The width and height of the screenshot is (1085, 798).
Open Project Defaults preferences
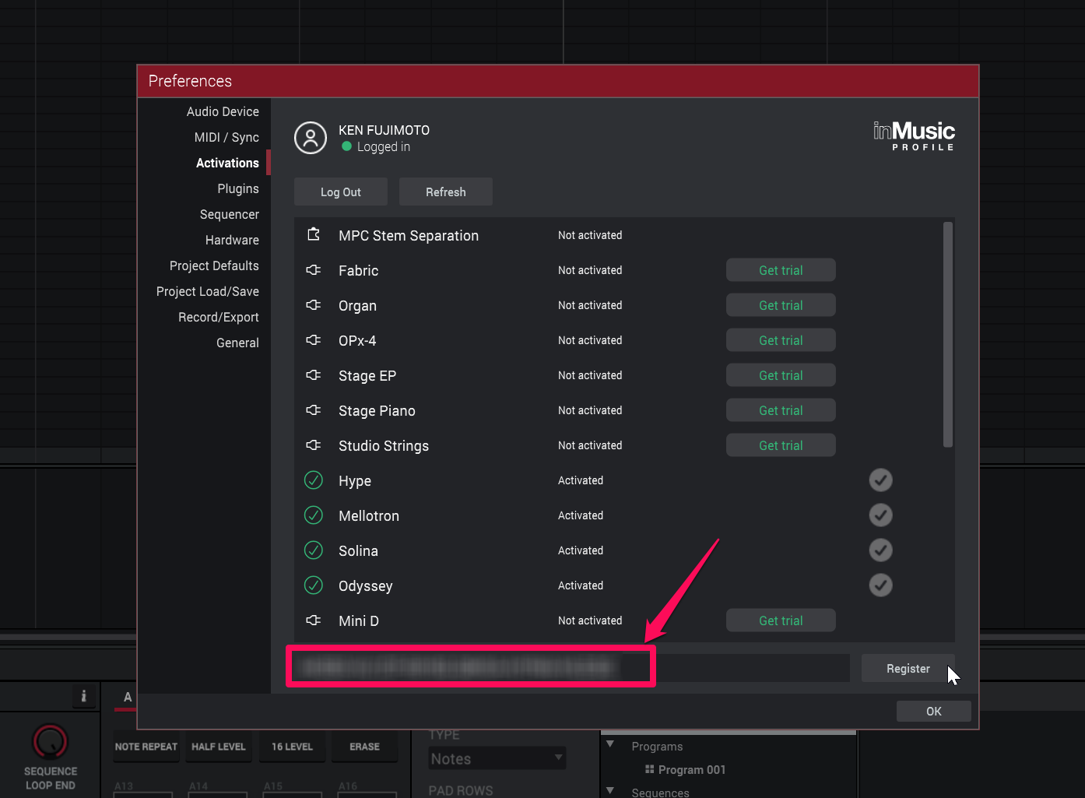coord(214,265)
